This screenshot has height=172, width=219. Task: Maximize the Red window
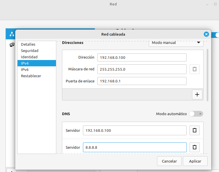[x=215, y=4]
